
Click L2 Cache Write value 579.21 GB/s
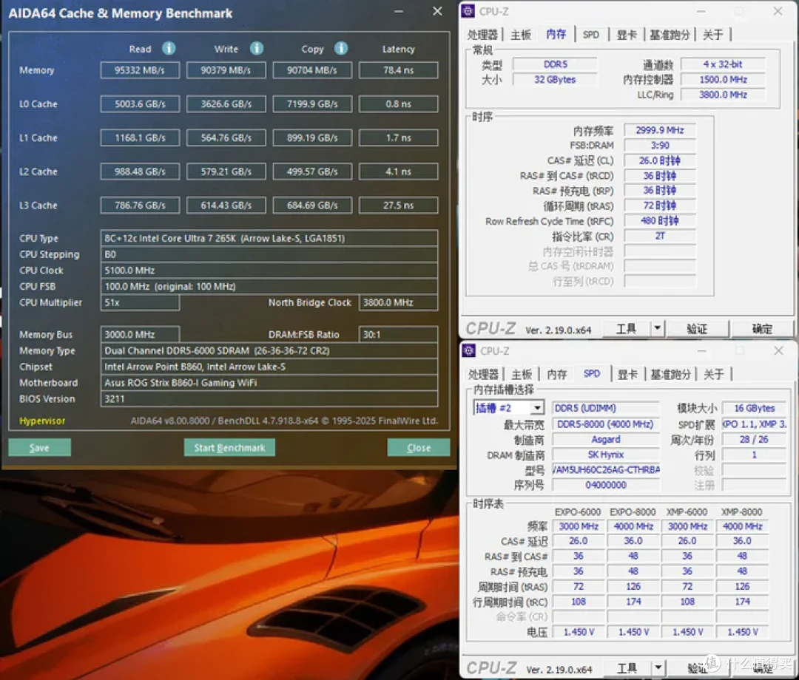point(226,171)
